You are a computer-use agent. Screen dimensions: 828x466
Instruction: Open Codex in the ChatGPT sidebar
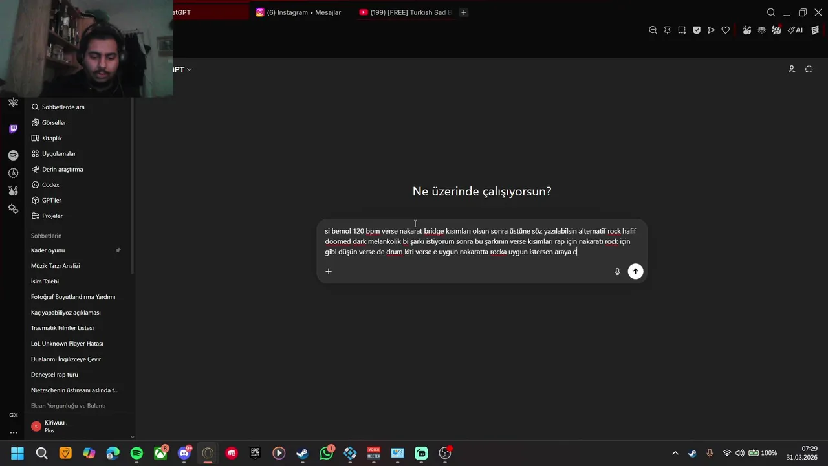[79, 184]
